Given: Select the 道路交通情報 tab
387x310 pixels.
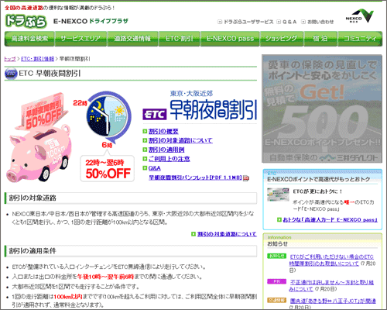Looking at the screenshot, I should 132,39.
